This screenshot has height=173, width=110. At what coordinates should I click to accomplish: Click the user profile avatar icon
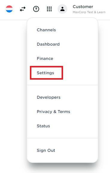pos(62,9)
